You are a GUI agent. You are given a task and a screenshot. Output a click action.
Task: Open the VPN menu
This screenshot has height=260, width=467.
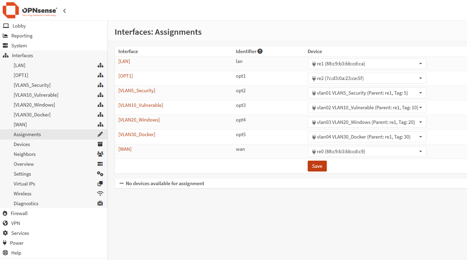point(15,223)
